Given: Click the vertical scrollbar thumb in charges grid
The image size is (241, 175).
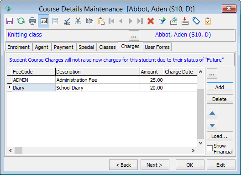Looking at the screenshot, I should tap(200, 114).
